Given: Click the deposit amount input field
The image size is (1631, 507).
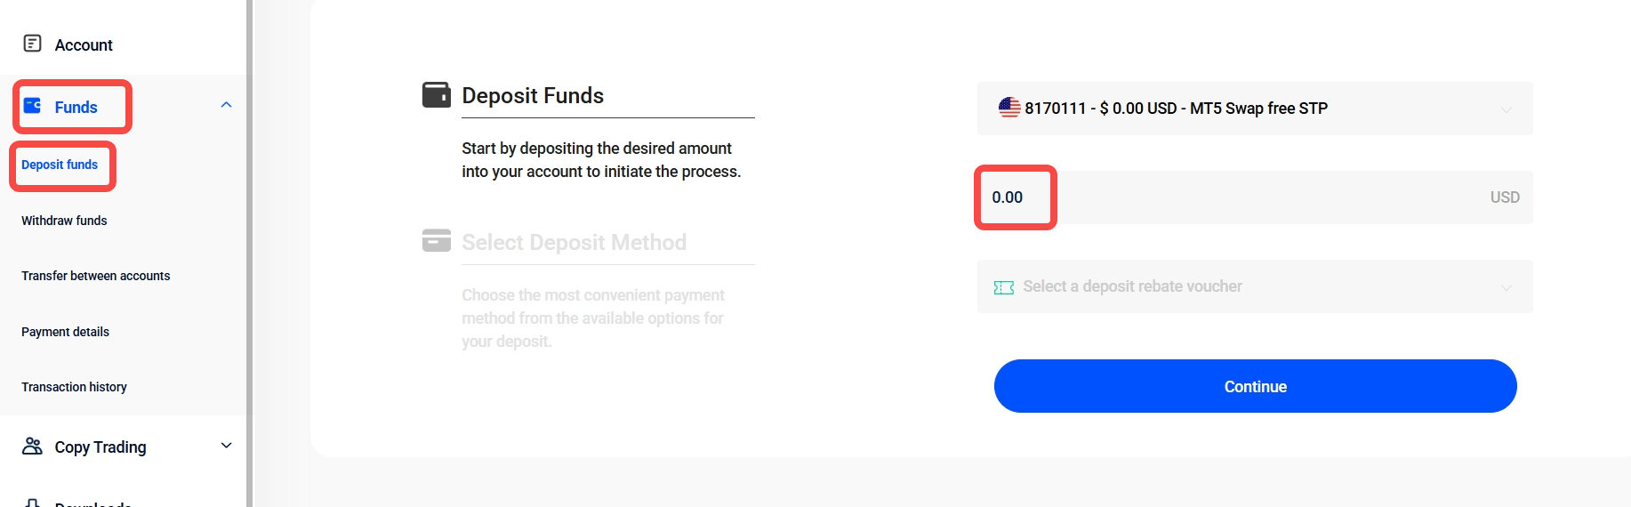Looking at the screenshot, I should tap(1245, 197).
